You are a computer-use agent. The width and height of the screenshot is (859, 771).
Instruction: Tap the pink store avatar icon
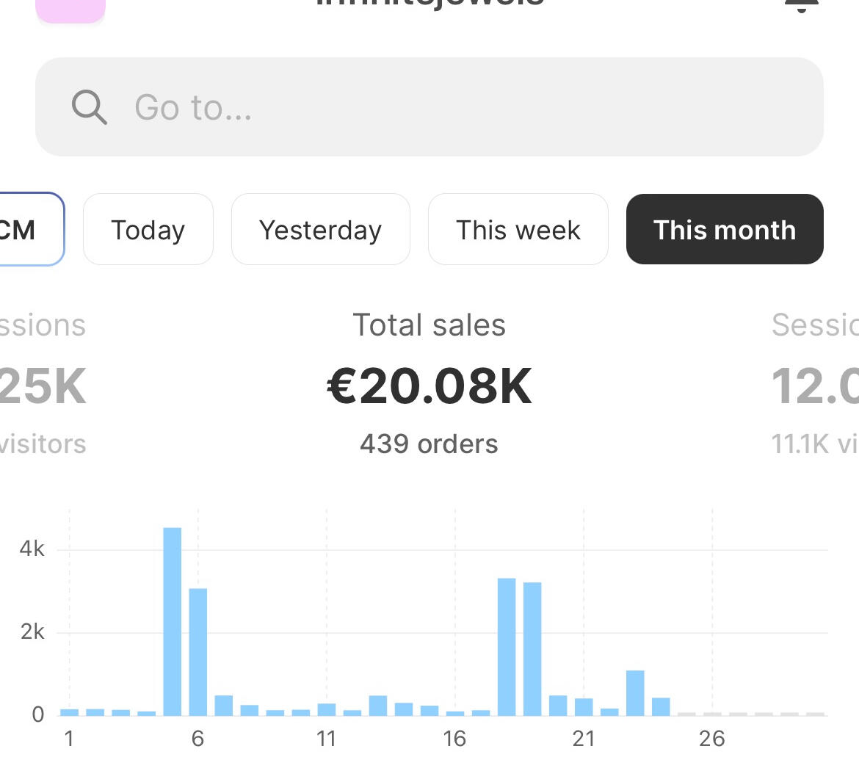point(70,9)
